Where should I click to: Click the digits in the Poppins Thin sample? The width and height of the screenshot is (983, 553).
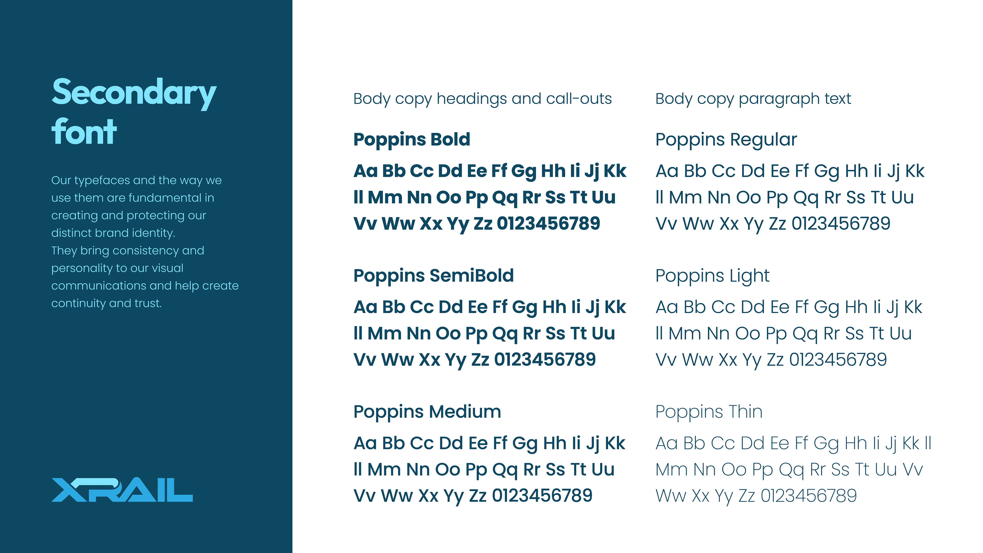(809, 496)
